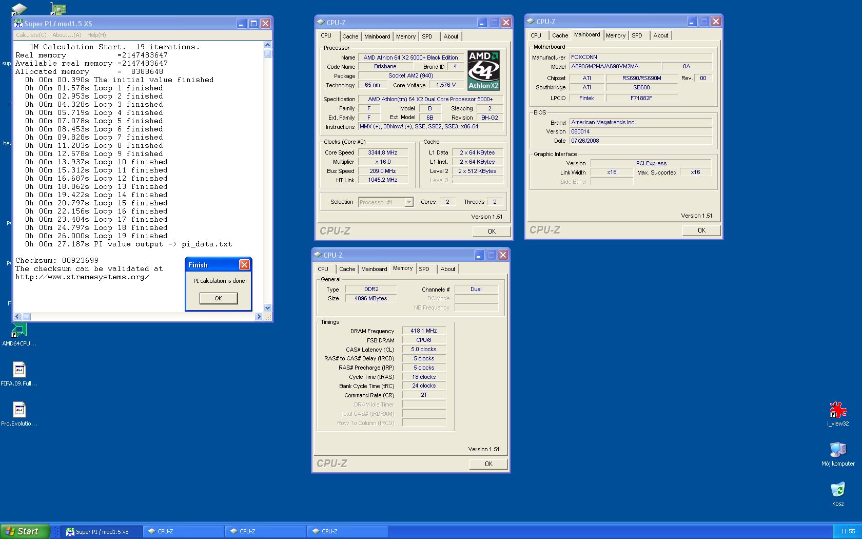Click OK in the Finish dialog
The image size is (862, 539).
(219, 298)
